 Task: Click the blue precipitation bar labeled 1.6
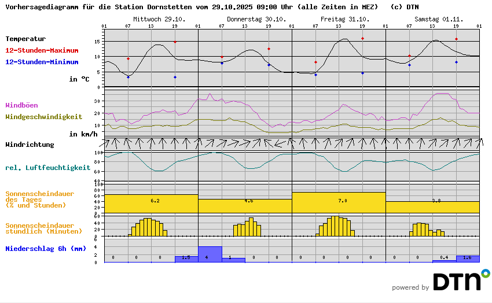pyautogui.click(x=468, y=259)
